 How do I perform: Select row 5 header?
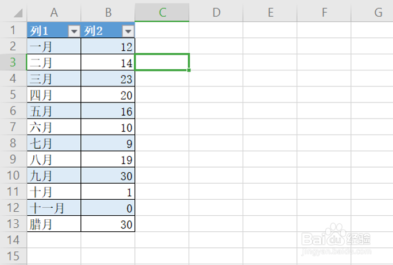[x=13, y=95]
